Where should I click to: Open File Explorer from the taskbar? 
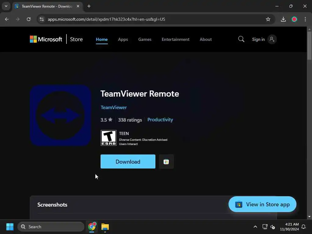[105, 227]
